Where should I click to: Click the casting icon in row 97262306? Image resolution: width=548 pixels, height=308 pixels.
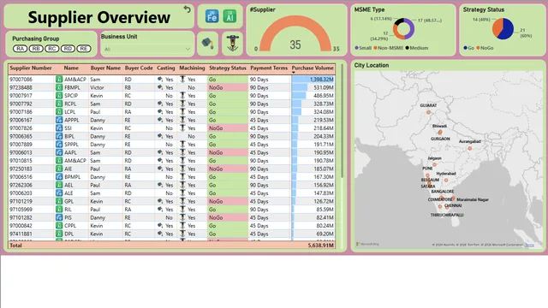(x=160, y=185)
